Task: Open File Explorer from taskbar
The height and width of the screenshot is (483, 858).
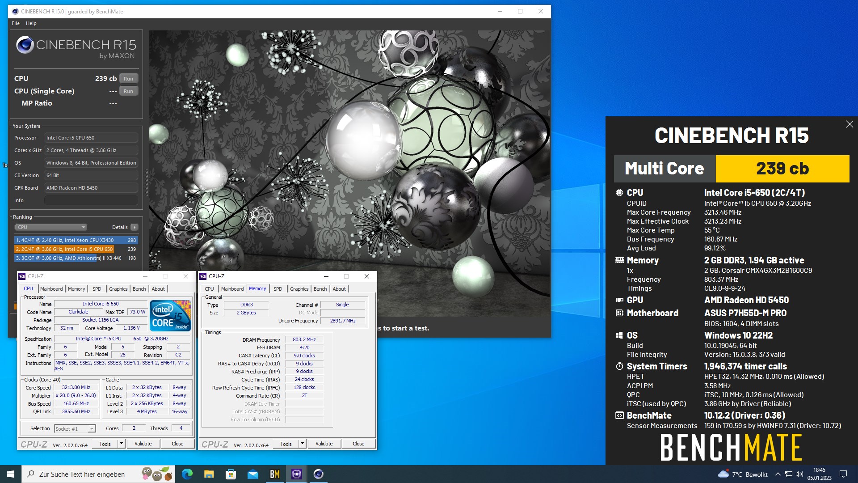Action: tap(209, 474)
